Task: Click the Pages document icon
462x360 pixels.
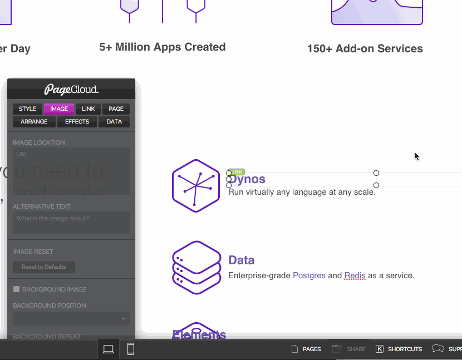Action: pyautogui.click(x=294, y=349)
